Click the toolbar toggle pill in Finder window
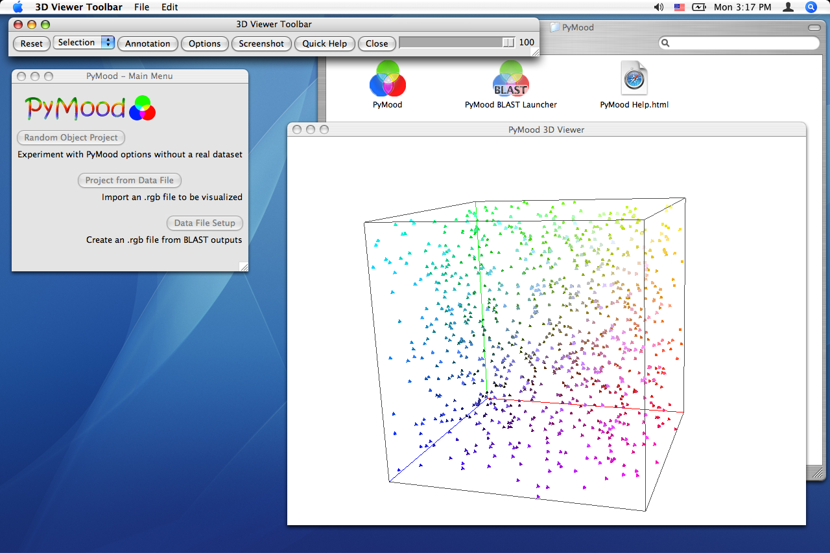The height and width of the screenshot is (553, 830). 814,28
